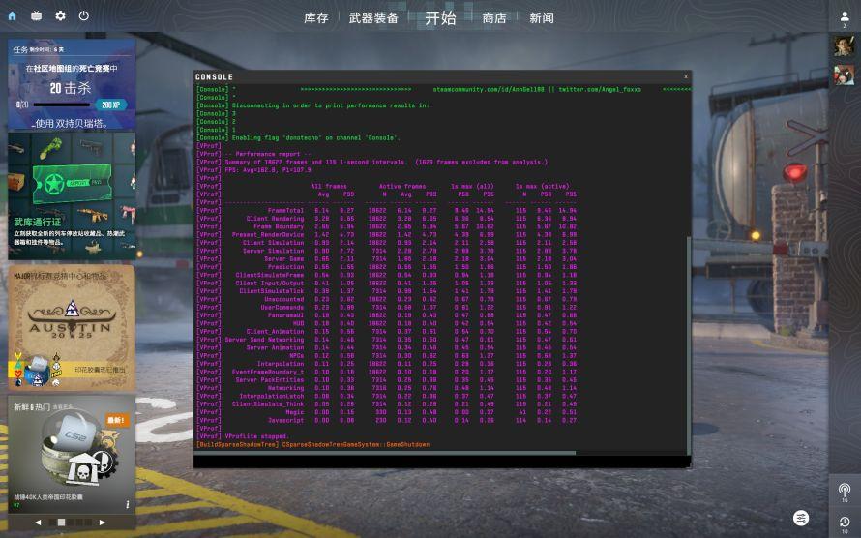Click the round sliders settings button
861x538 pixels.
(x=801, y=518)
